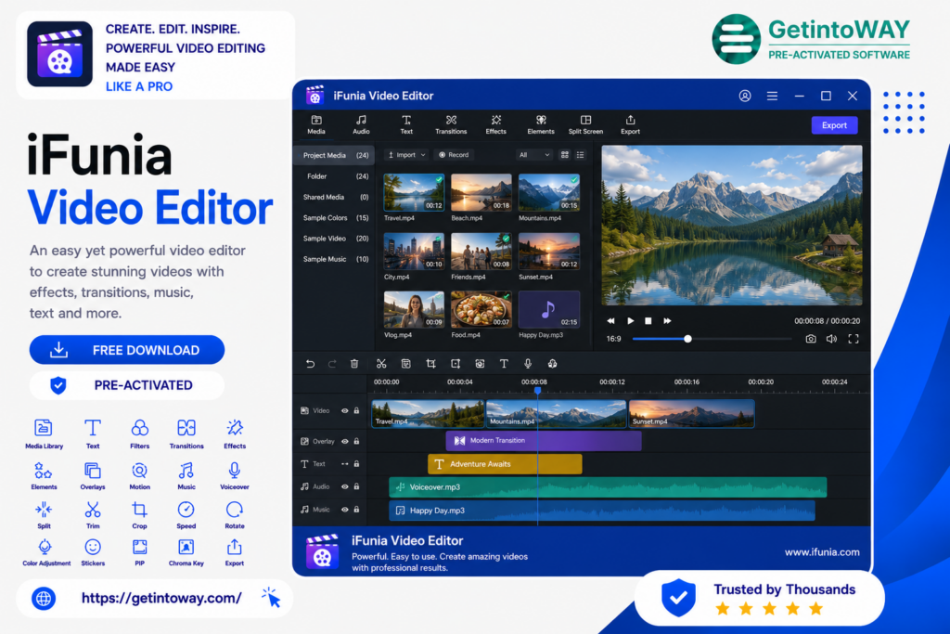This screenshot has height=634, width=950.
Task: Select the Crop tool in the timeline toolbar
Action: pyautogui.click(x=430, y=364)
